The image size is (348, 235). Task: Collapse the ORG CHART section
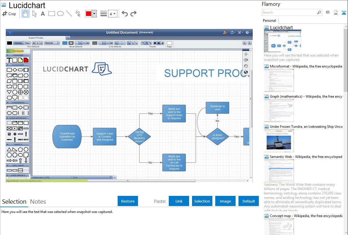(x=17, y=165)
